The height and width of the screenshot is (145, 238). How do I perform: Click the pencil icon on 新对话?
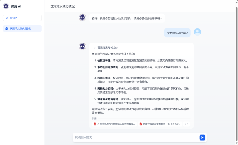coord(7,18)
